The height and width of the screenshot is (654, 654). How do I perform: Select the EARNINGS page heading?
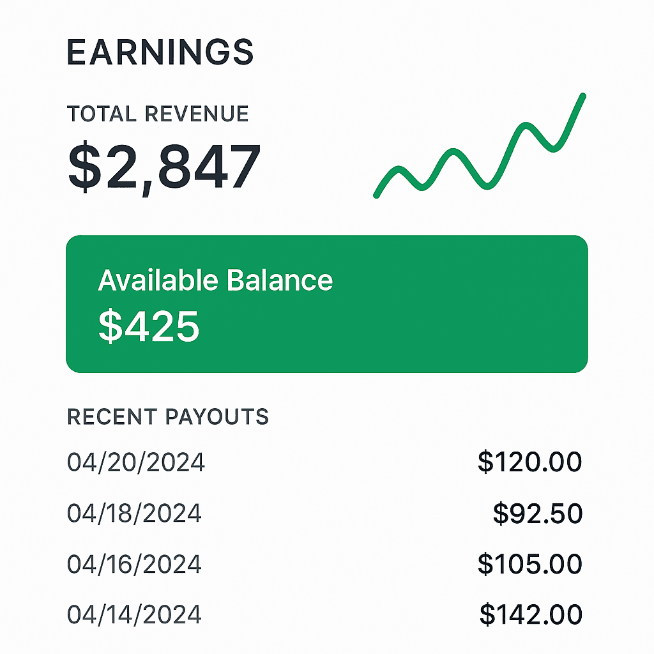160,52
